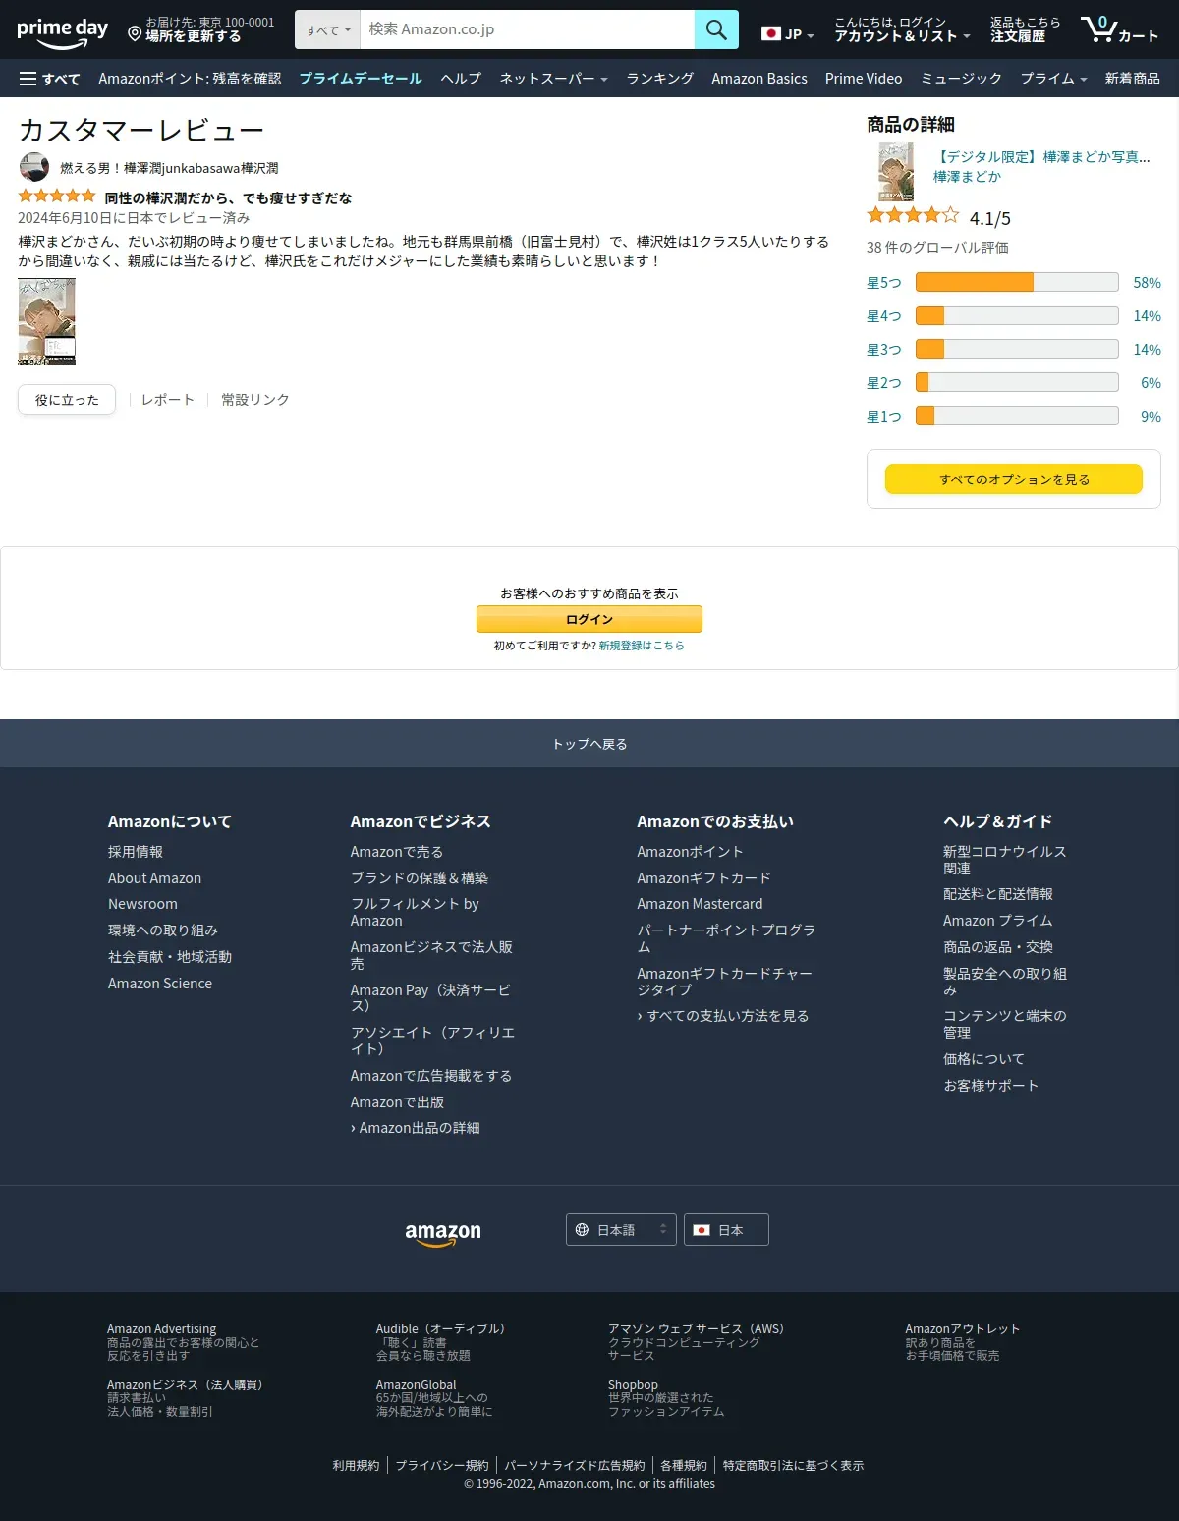This screenshot has height=1521, width=1179.
Task: Click the review's attached photo thumbnail
Action: pyautogui.click(x=46, y=321)
